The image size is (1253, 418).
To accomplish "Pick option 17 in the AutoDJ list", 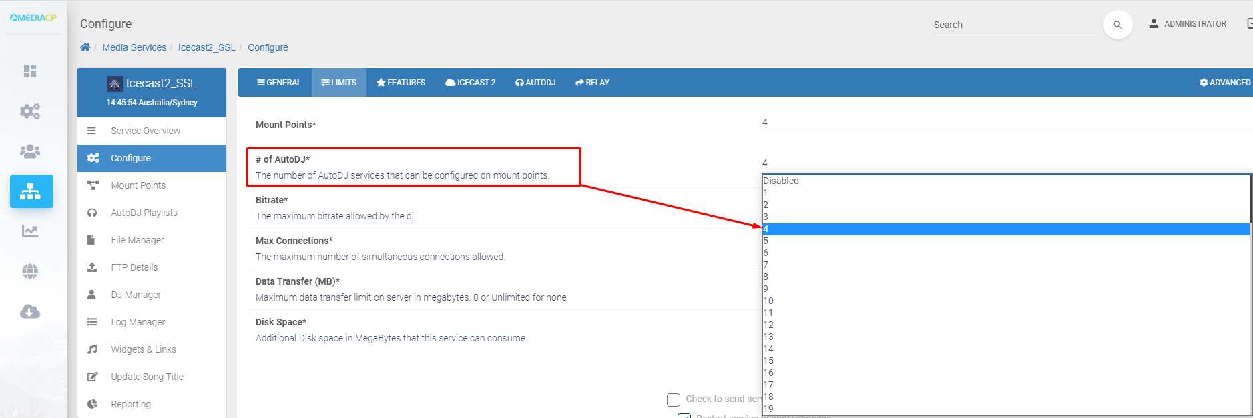I will point(1006,385).
